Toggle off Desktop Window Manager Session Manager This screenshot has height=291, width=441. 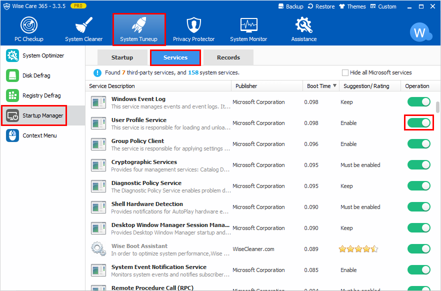pos(419,228)
